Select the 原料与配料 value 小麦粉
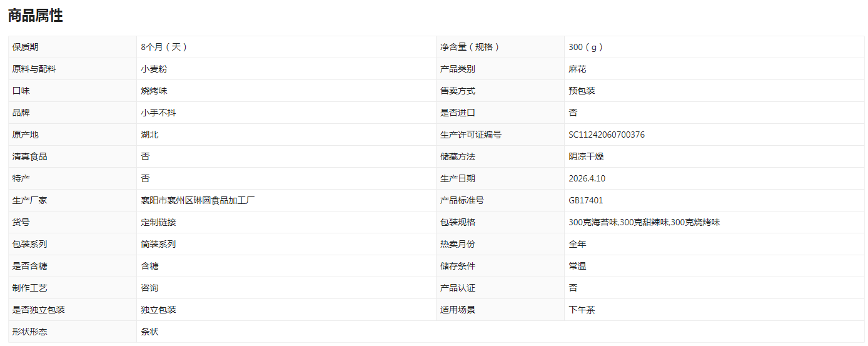868x346 pixels. point(154,69)
